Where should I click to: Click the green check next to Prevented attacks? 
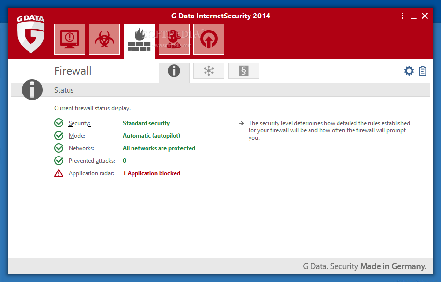pyautogui.click(x=59, y=160)
